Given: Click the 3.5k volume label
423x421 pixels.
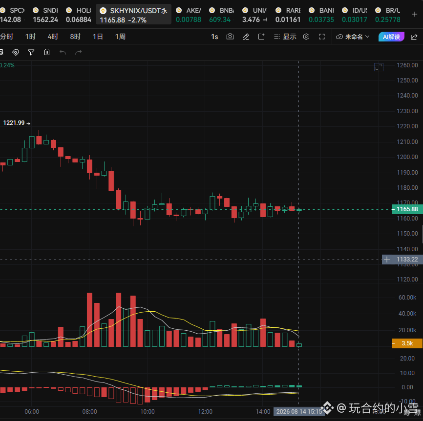Looking at the screenshot, I should (x=407, y=343).
